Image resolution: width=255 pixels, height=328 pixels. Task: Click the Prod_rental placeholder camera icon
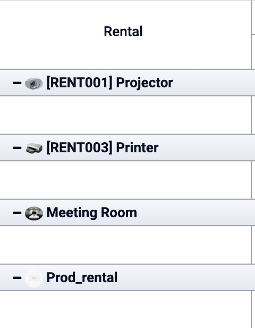pos(34,278)
